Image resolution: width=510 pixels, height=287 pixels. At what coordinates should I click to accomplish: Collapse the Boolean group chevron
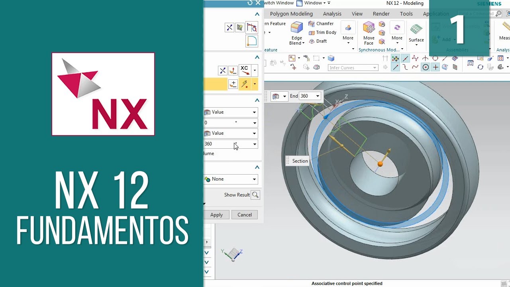(257, 167)
